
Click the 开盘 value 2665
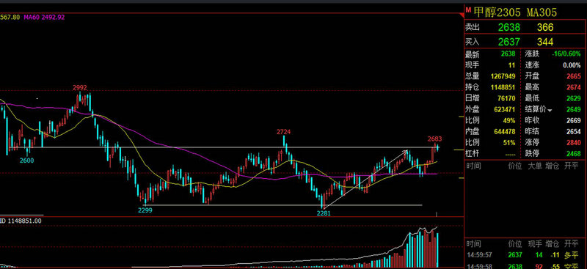pos(574,76)
